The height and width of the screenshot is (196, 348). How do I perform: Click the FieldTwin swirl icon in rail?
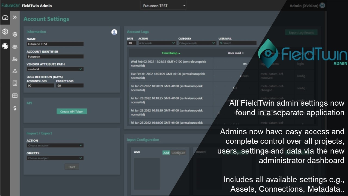(5, 46)
